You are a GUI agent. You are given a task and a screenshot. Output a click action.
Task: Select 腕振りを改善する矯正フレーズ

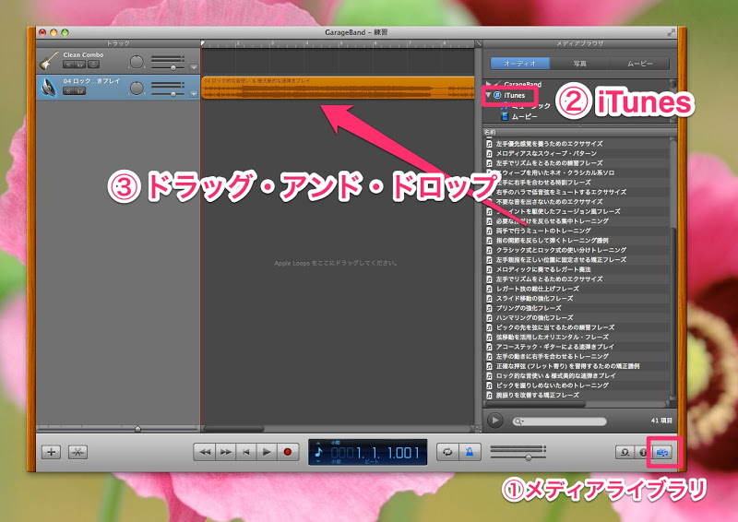click(537, 395)
